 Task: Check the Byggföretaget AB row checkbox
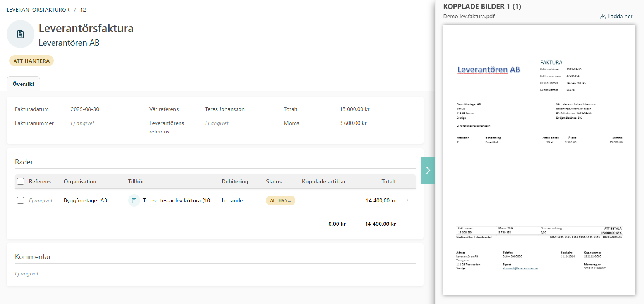(x=21, y=200)
